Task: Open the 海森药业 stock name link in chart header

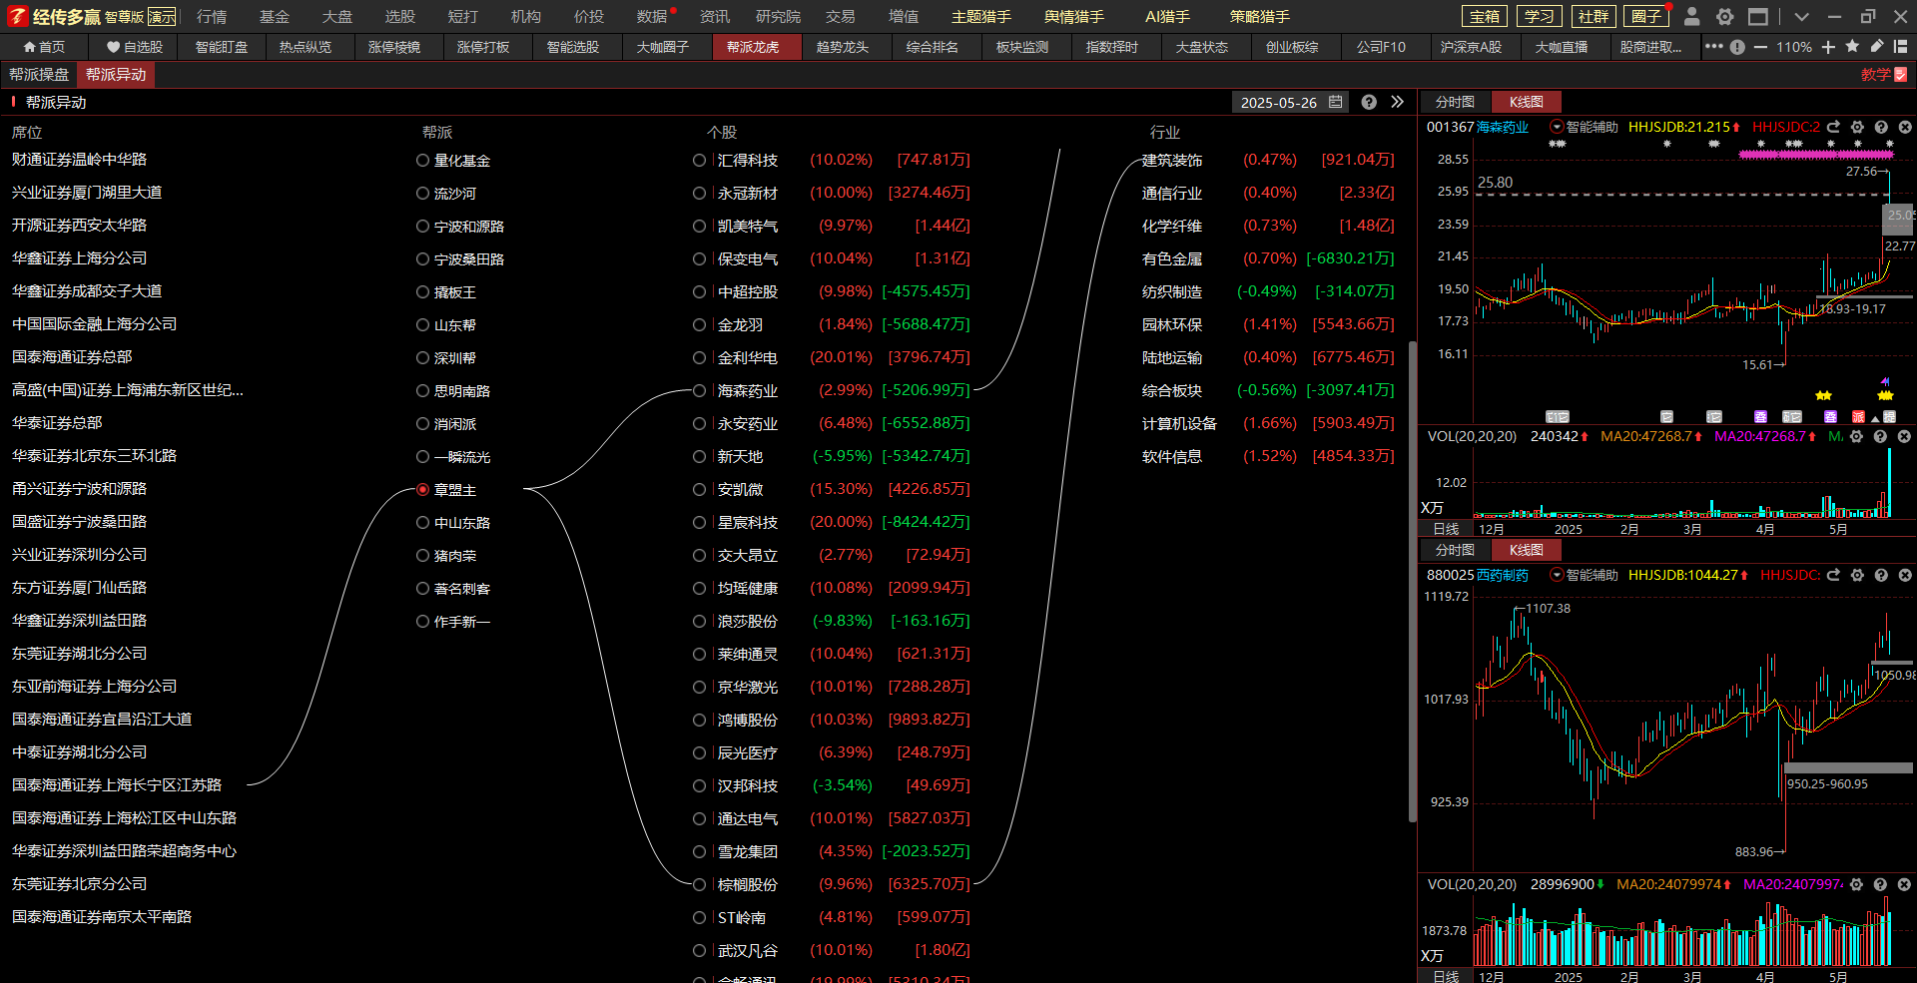Action: (x=1503, y=127)
